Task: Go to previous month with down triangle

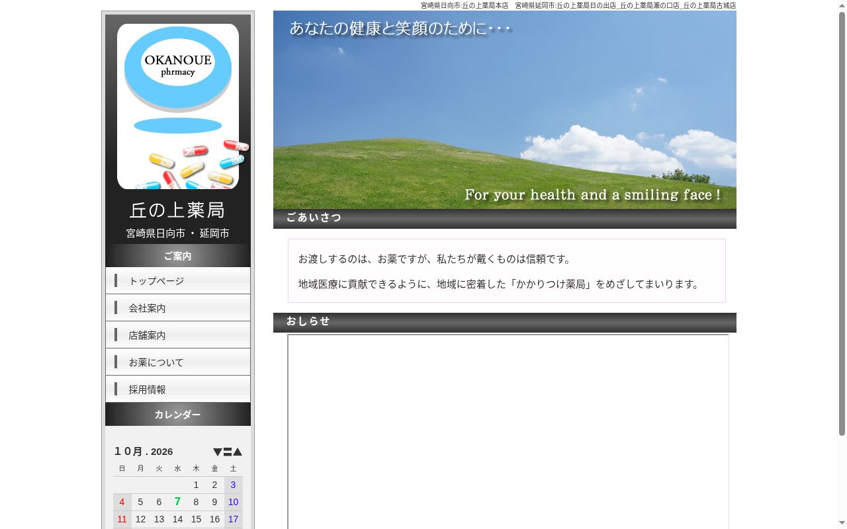Action: (x=217, y=452)
